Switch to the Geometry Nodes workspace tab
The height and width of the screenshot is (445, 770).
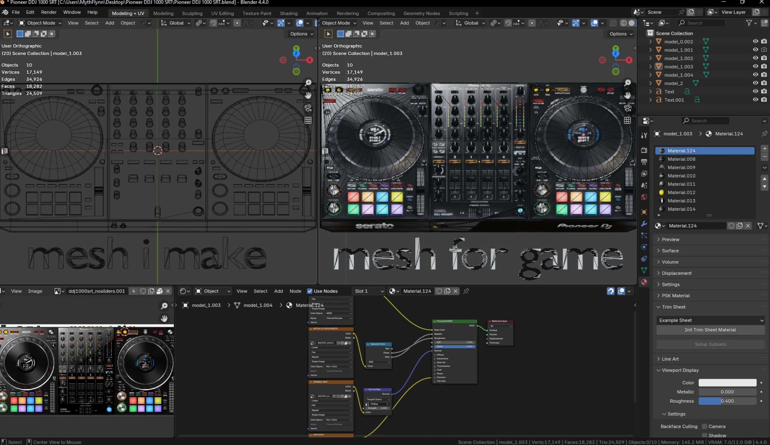[x=422, y=14]
